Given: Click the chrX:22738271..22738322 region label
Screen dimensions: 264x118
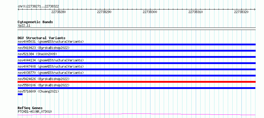Looking at the screenshot, I should [38, 6].
